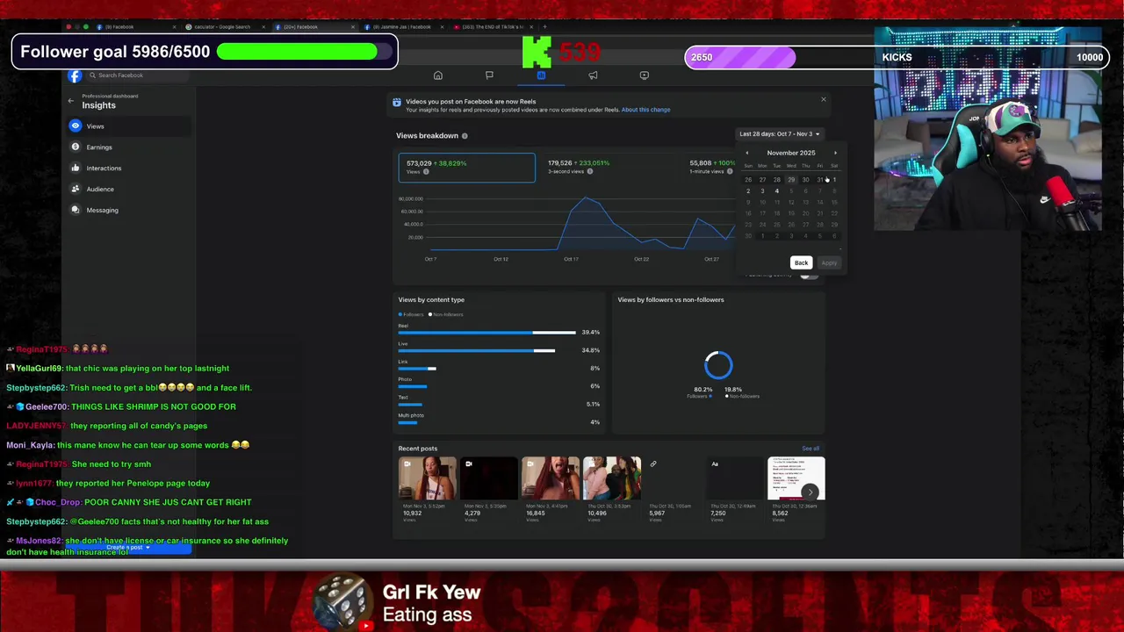
Task: Click the Audience people icon in sidebar
Action: pyautogui.click(x=76, y=189)
